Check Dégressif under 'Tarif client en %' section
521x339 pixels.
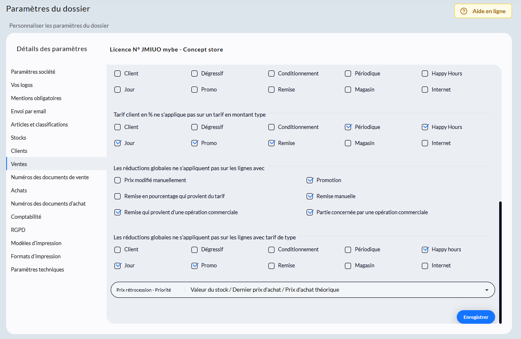coord(195,127)
